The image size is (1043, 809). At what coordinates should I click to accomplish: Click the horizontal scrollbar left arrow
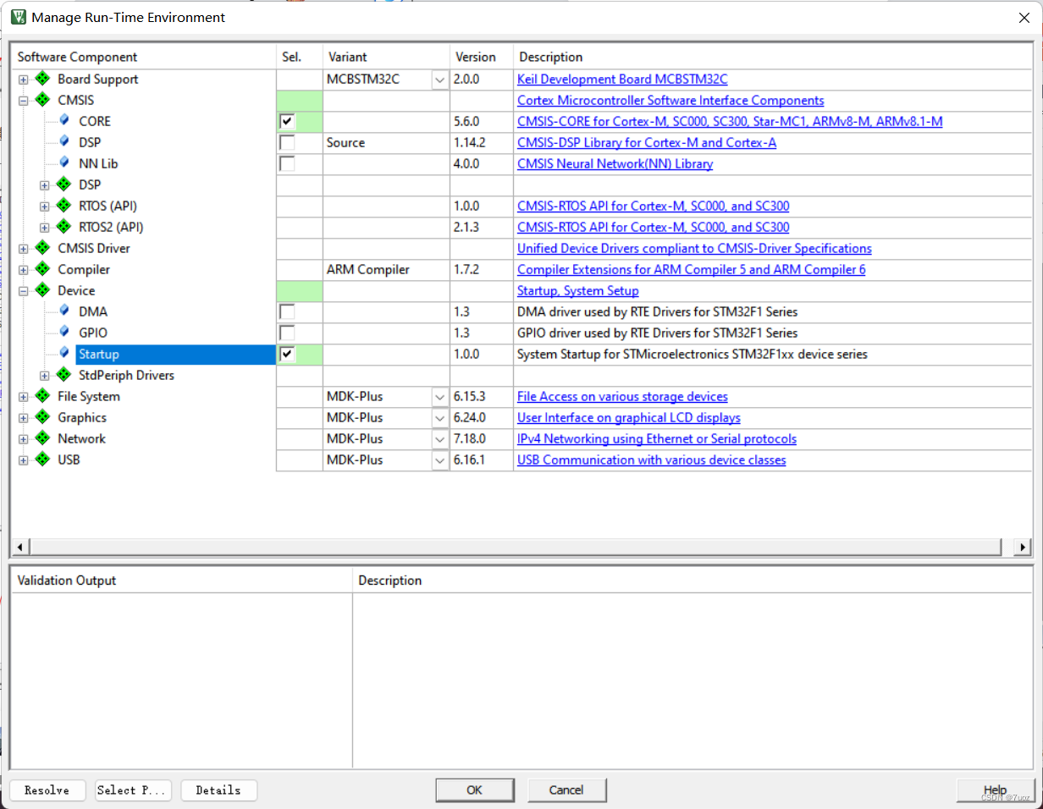[19, 547]
